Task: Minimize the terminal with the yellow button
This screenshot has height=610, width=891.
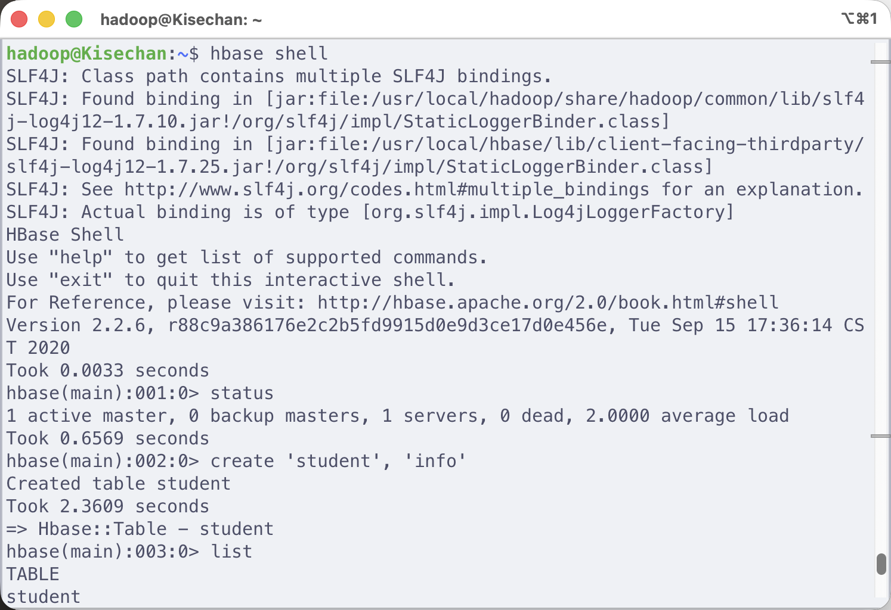Action: point(47,19)
